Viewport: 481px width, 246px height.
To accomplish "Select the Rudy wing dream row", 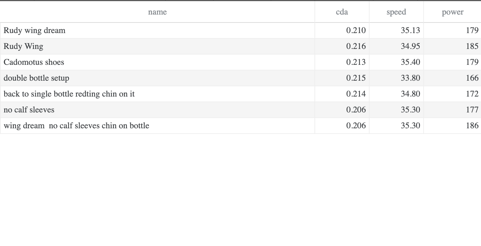I will click(x=34, y=30).
